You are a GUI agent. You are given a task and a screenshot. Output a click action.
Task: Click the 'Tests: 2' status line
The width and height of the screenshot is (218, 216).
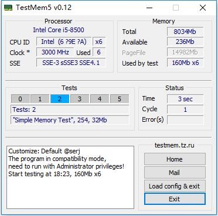70,109
